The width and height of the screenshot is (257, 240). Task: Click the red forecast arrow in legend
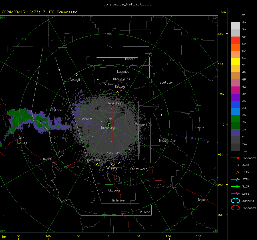(x=235, y=158)
